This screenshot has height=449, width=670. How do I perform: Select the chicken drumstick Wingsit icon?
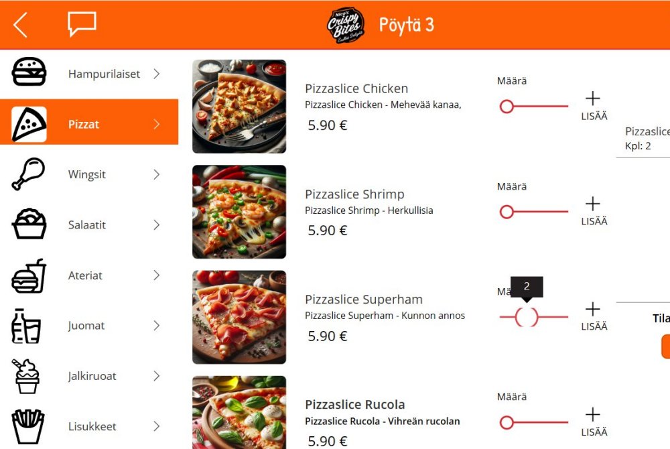pyautogui.click(x=28, y=174)
